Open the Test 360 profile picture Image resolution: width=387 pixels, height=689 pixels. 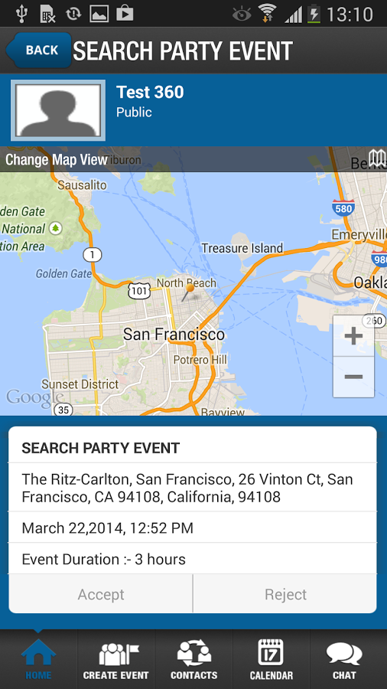[x=58, y=110]
